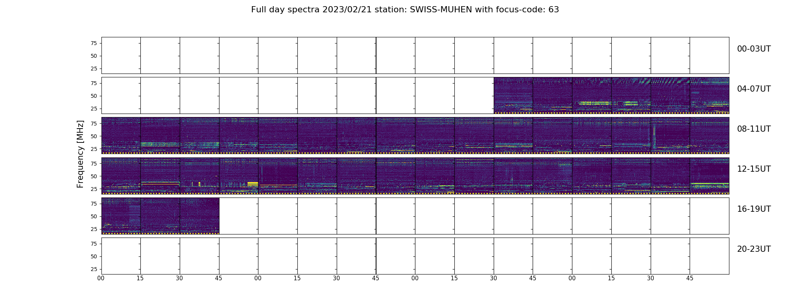The height and width of the screenshot is (308, 810).
Task: Click the 75 tick label of the 08-11UT row
Action: (94, 123)
